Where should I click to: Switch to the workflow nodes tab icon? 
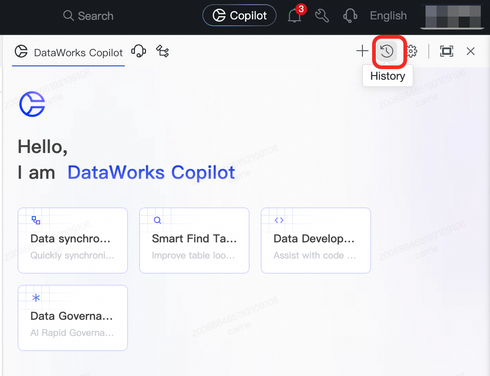[163, 51]
